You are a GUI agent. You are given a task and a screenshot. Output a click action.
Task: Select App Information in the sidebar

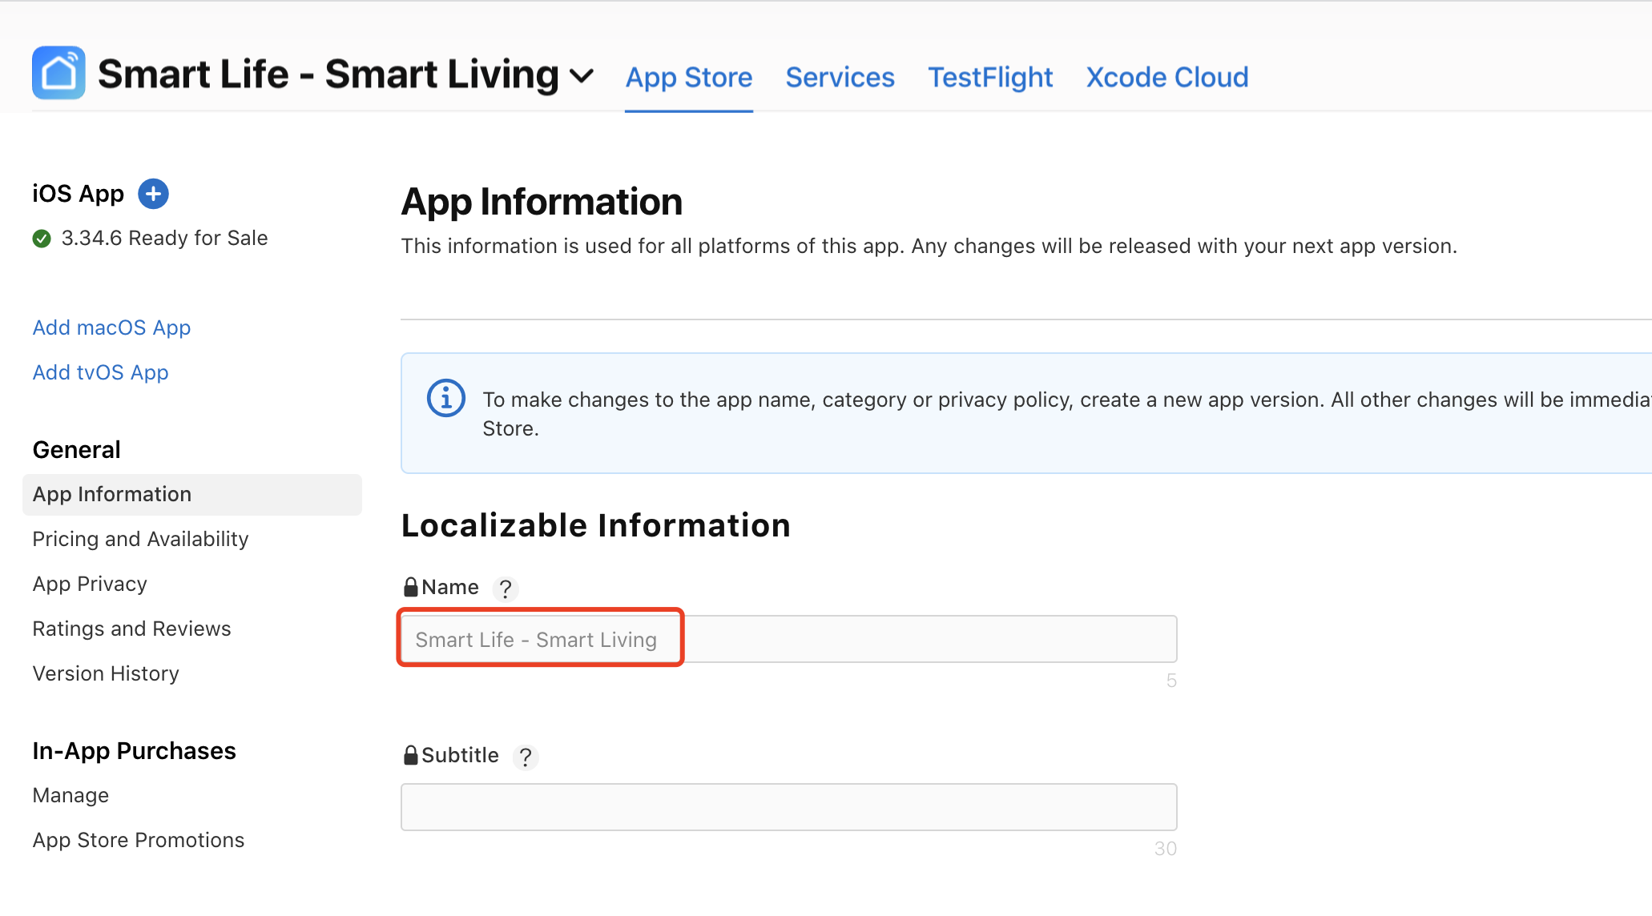coord(192,494)
